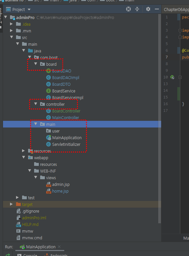Click the .gitignore file icon
Viewport: 189px width, 256px height.
pos(18,211)
